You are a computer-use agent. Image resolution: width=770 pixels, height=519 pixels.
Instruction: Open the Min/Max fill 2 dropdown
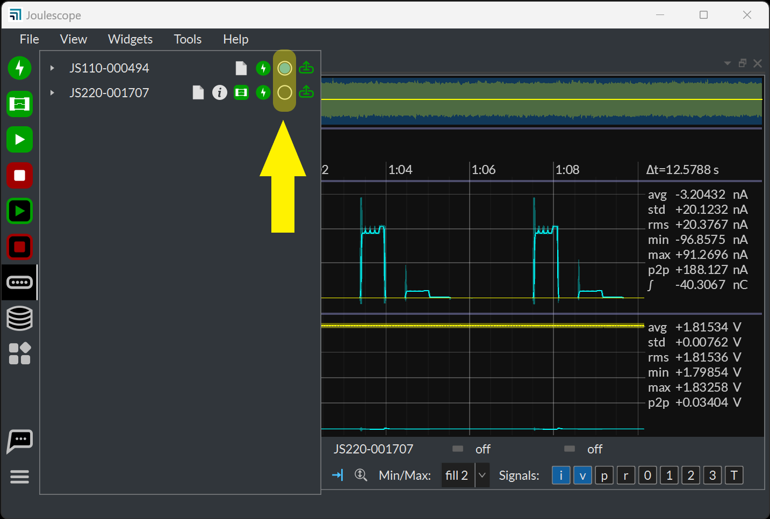pos(465,475)
